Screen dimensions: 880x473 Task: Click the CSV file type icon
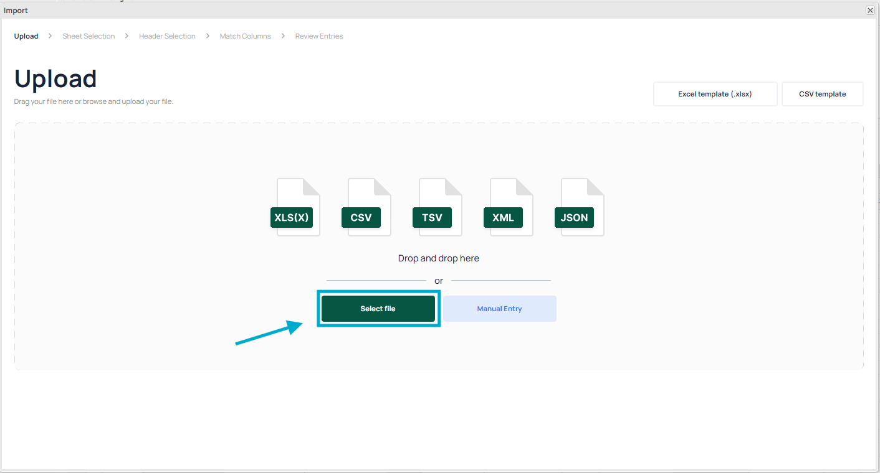point(366,207)
